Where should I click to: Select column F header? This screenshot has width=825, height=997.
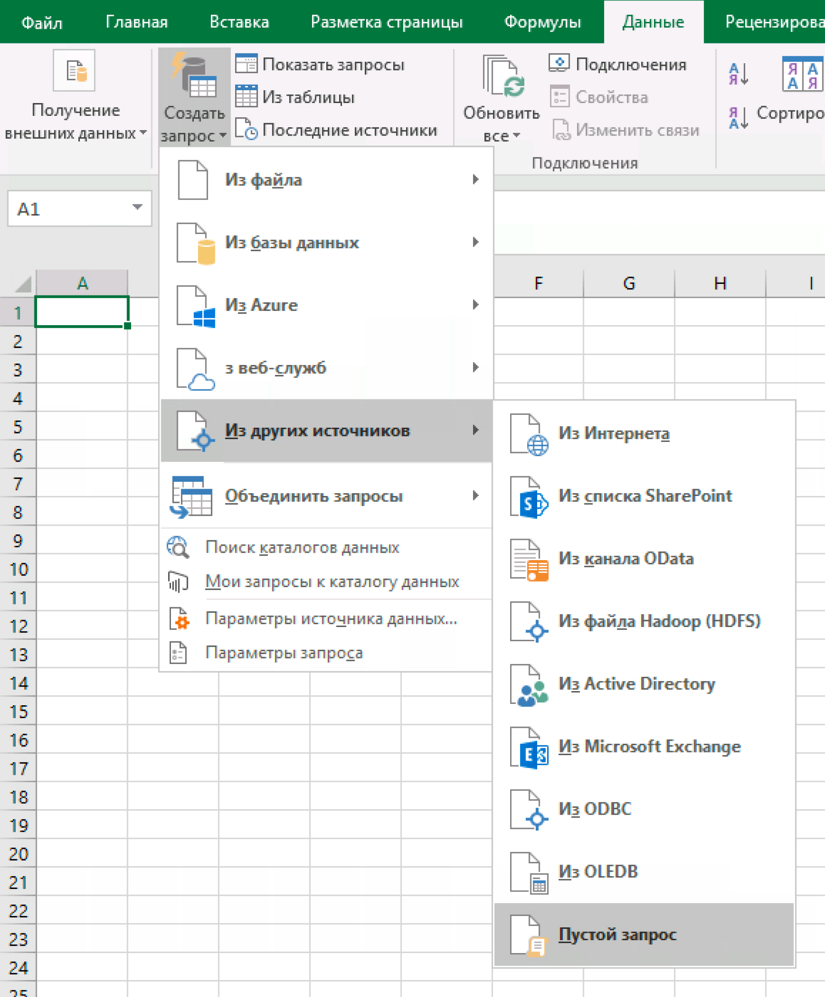pyautogui.click(x=539, y=283)
